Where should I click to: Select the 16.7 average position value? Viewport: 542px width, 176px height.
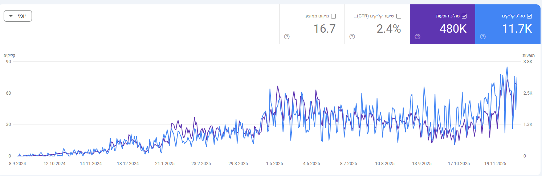point(324,29)
